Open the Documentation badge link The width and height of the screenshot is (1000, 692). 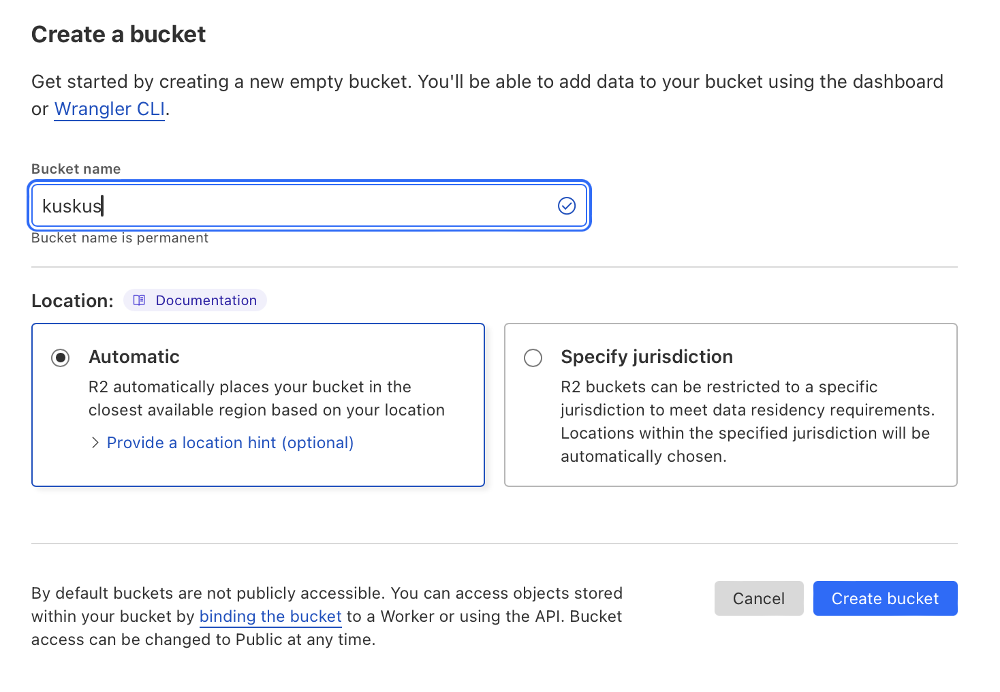coord(206,300)
